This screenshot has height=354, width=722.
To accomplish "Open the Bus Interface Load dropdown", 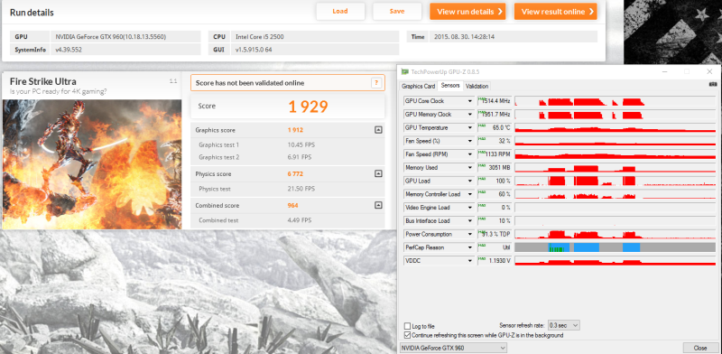I will [x=470, y=221].
